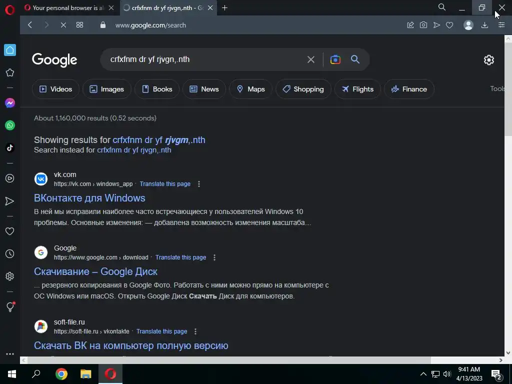Open more options for the Google result
This screenshot has height=384, width=512.
(214, 257)
